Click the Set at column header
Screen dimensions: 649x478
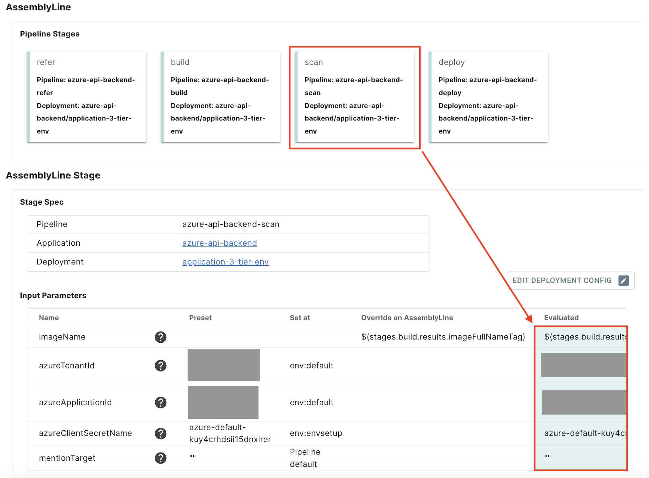click(299, 318)
